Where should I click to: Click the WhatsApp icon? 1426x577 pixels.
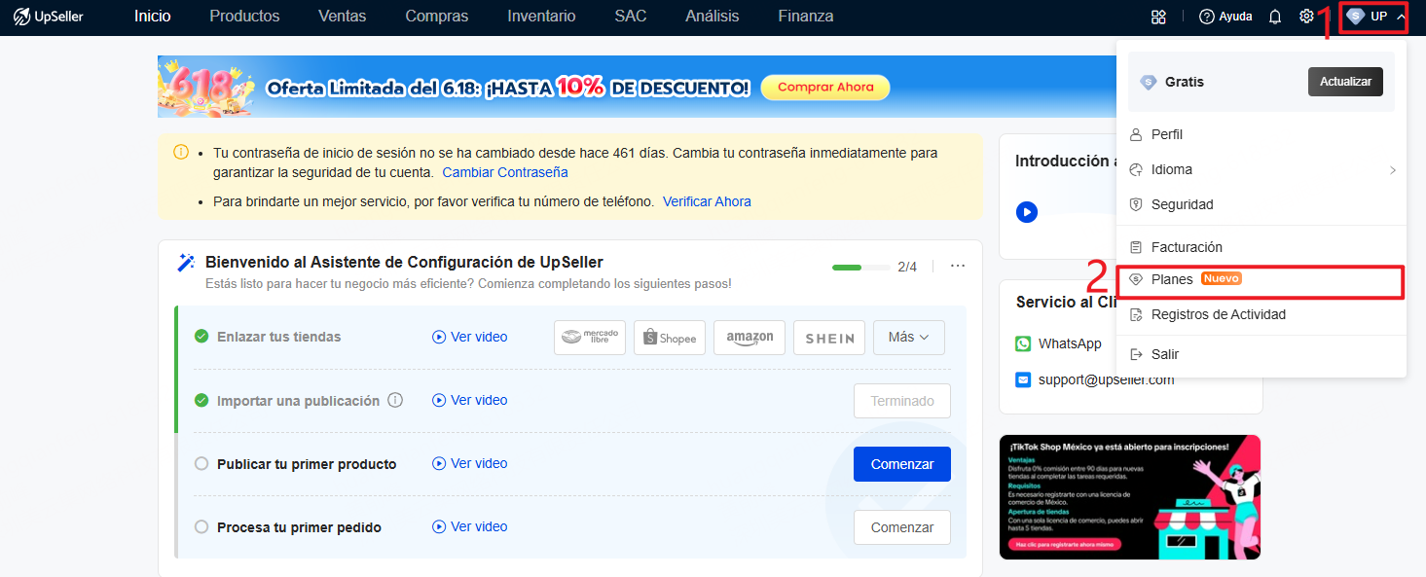(1023, 343)
